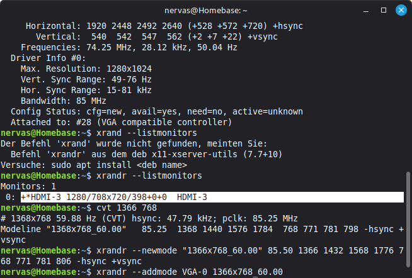Click the 'Attached to: #28' line
Viewport: 412px width, 278px height.
122,122
